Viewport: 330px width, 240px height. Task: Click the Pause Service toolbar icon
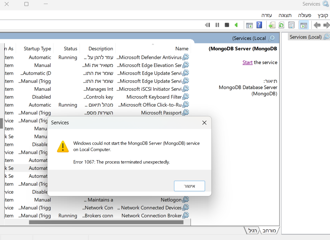click(x=217, y=25)
